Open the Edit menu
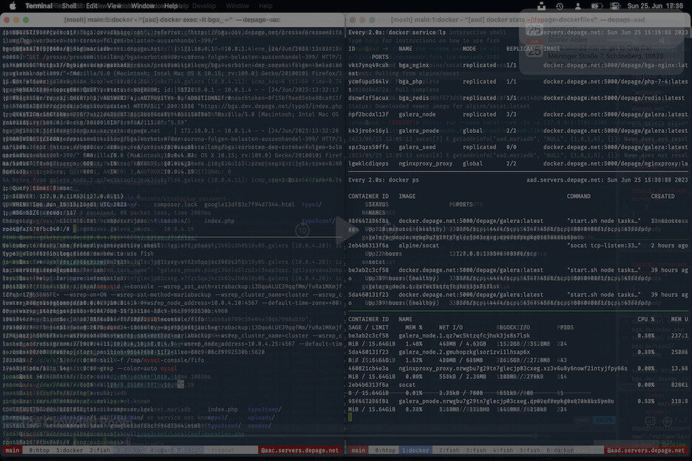Viewport: 692px width, 461px height. (x=92, y=6)
